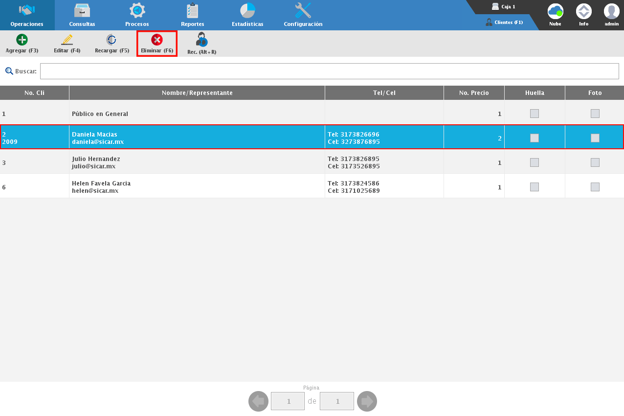This screenshot has height=416, width=624.
Task: Click the Agregar (F3) plus icon
Action: 22,40
